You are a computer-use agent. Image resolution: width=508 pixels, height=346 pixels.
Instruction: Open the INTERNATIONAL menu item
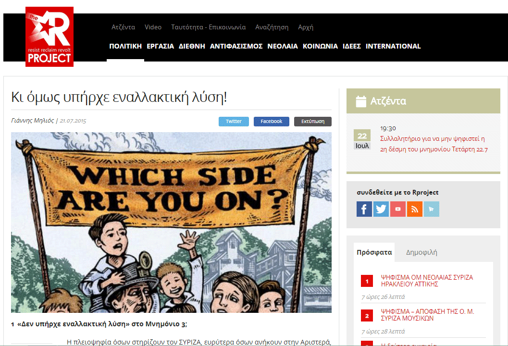393,46
